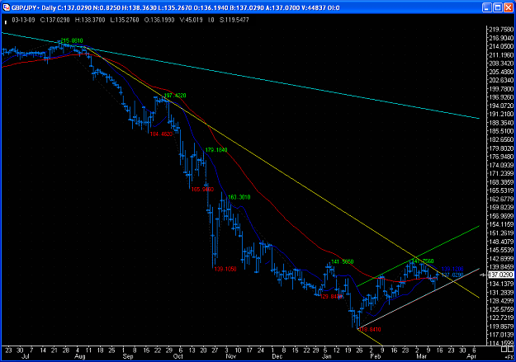Click the Feb month label on time axis
The image size is (516, 362).
pyautogui.click(x=376, y=356)
